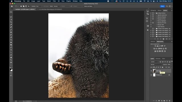This screenshot has width=182, height=102.
Task: Select the Brush tool
Action: point(11,29)
